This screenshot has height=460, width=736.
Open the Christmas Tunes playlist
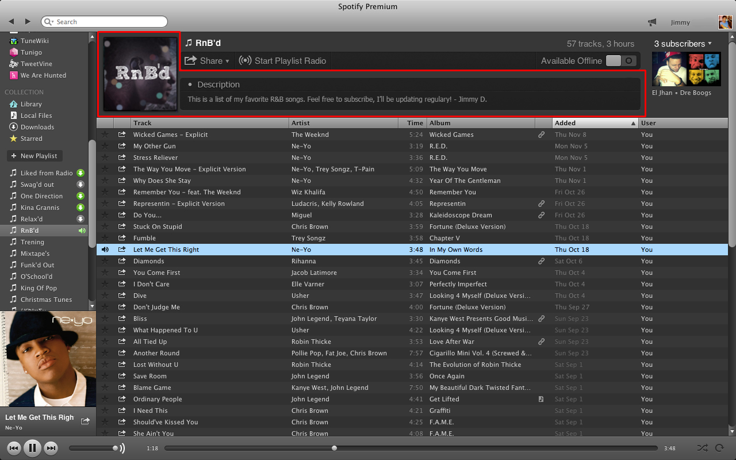click(46, 300)
